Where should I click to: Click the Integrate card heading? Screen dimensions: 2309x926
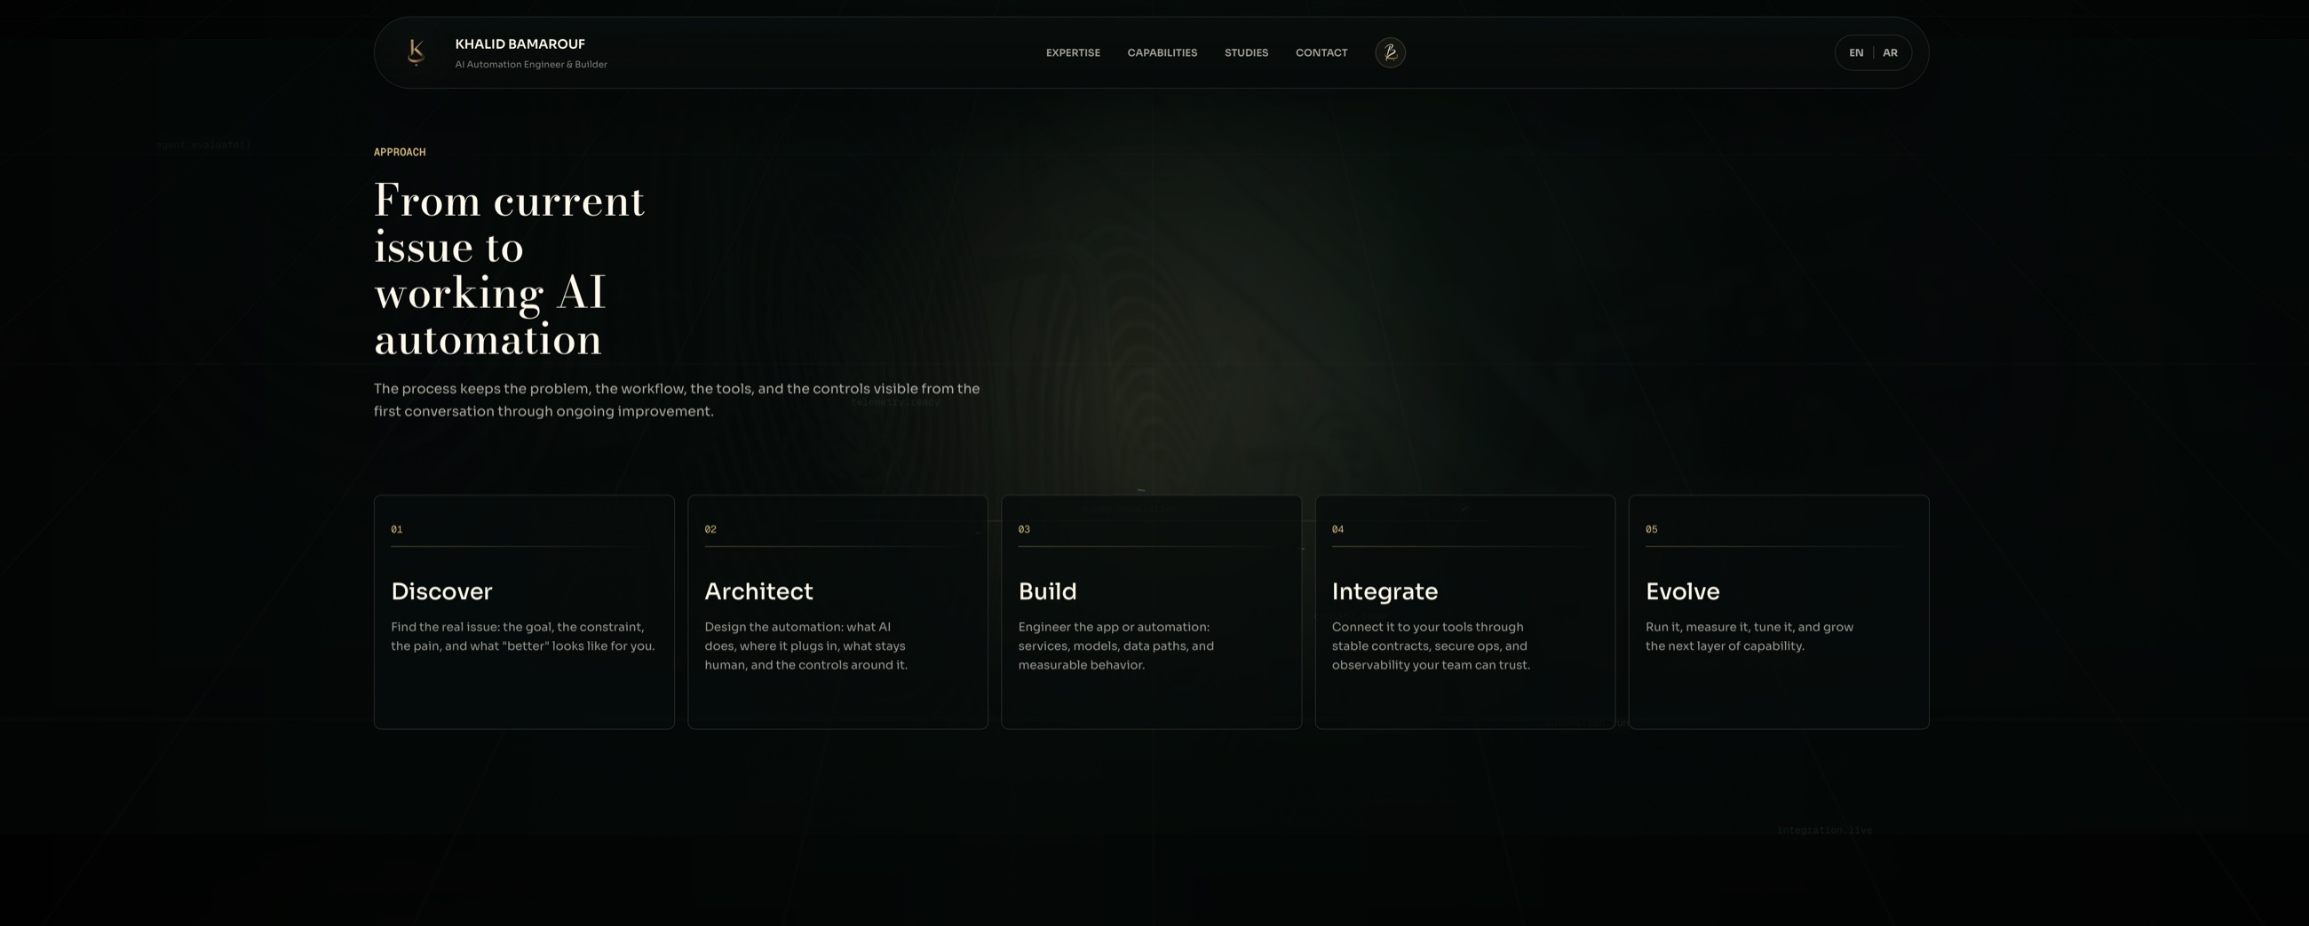(x=1385, y=591)
